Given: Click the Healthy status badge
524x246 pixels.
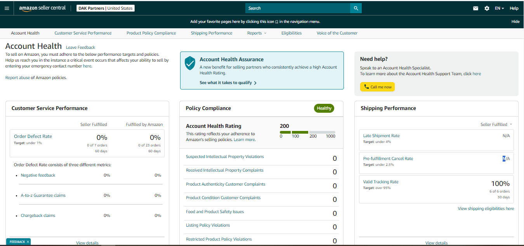Looking at the screenshot, I should click(324, 108).
